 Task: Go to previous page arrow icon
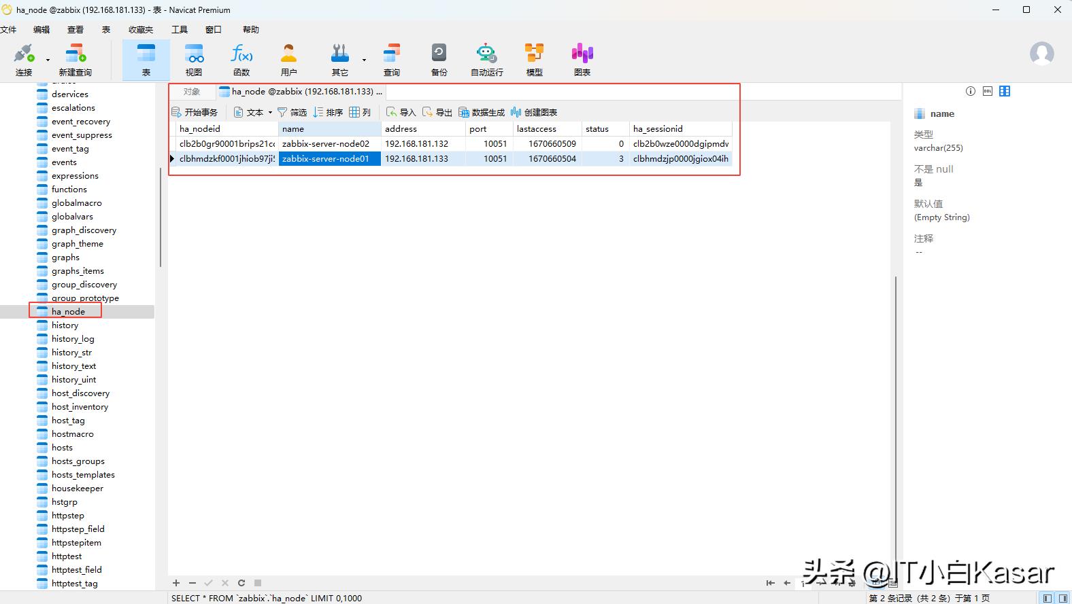787,583
